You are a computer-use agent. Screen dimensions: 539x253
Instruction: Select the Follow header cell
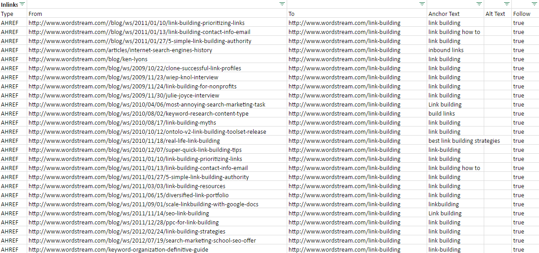(x=521, y=14)
